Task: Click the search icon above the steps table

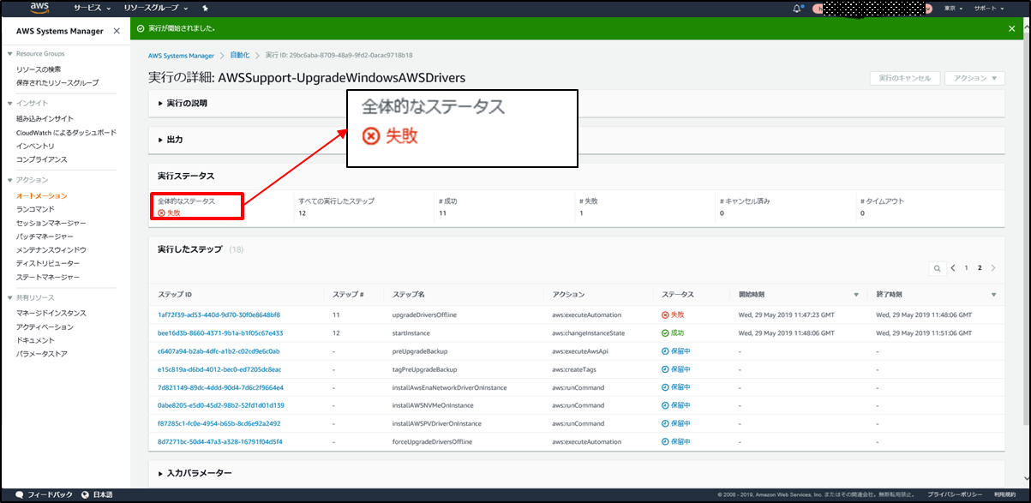Action: tap(938, 268)
